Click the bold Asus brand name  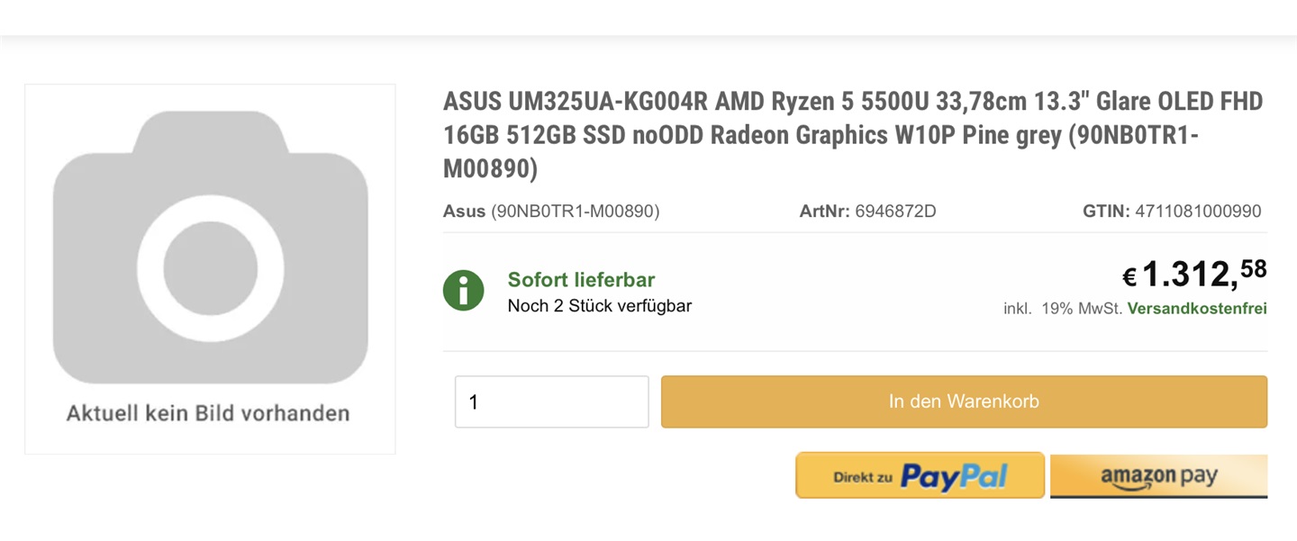[x=464, y=212]
